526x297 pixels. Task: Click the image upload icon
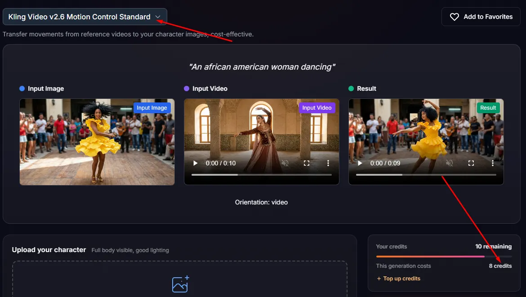click(180, 284)
